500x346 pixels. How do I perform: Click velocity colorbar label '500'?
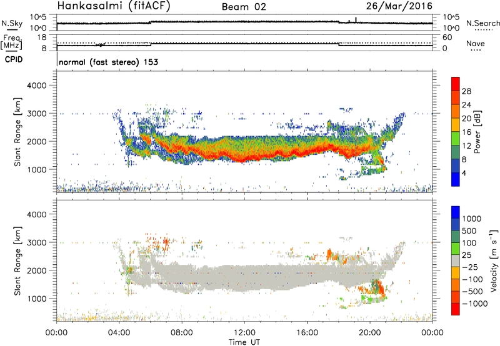469,230
